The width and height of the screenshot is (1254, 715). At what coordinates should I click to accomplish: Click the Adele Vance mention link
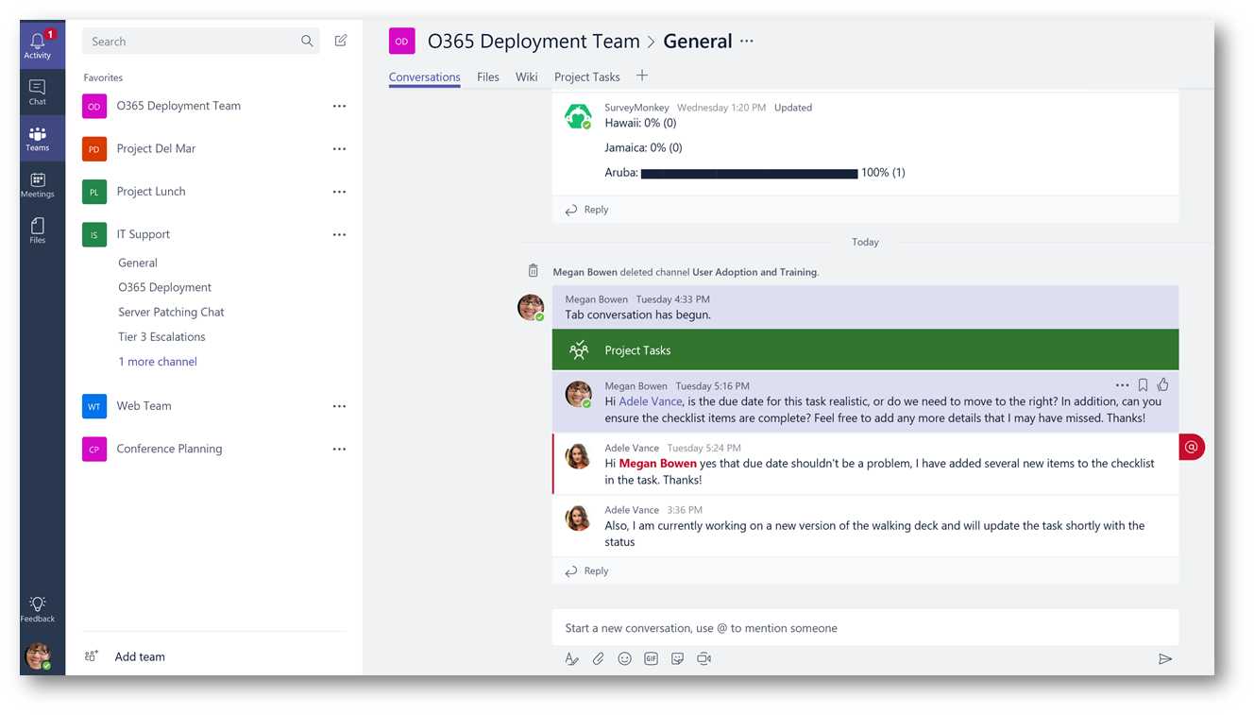click(651, 401)
